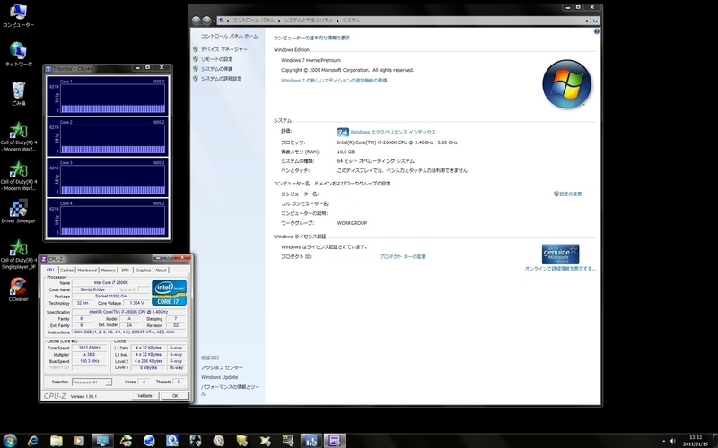Screen dimensions: 718x448
Task: Click the Sandy Bridge code name field
Action: pyautogui.click(x=92, y=289)
